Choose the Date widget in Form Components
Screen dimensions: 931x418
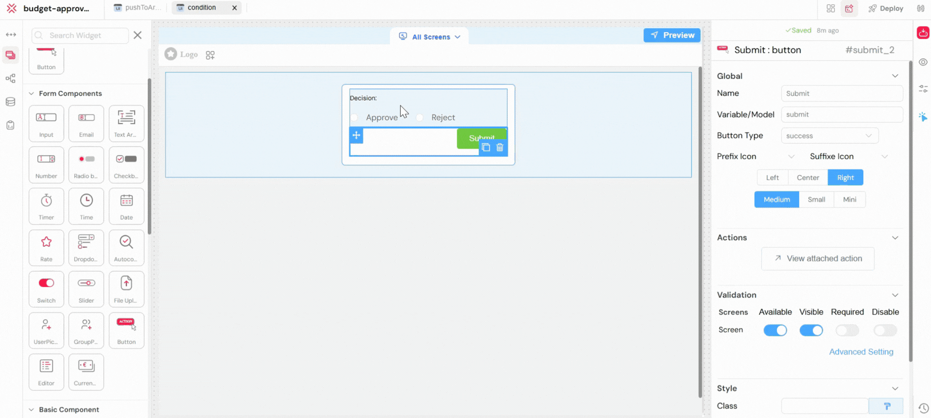pos(126,206)
